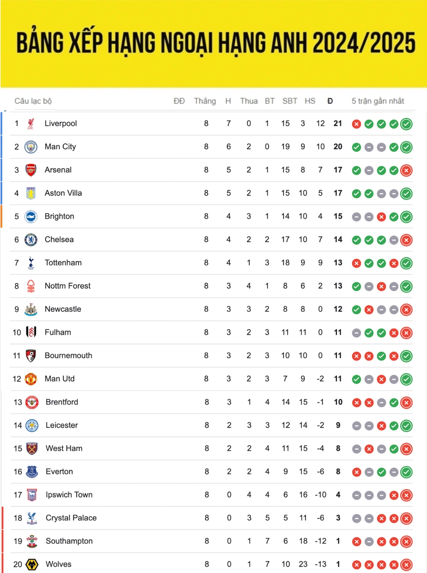
Task: Click Liverpool's latest match win indicator
Action: pyautogui.click(x=406, y=124)
